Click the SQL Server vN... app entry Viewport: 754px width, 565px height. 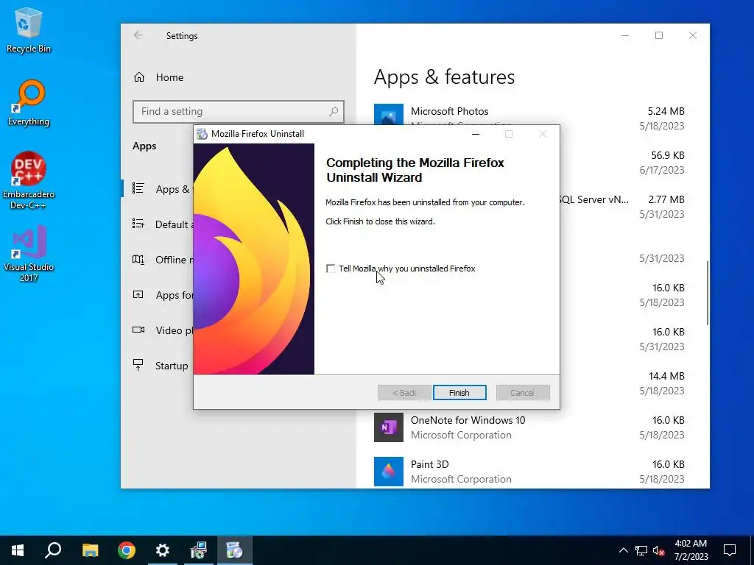[594, 199]
